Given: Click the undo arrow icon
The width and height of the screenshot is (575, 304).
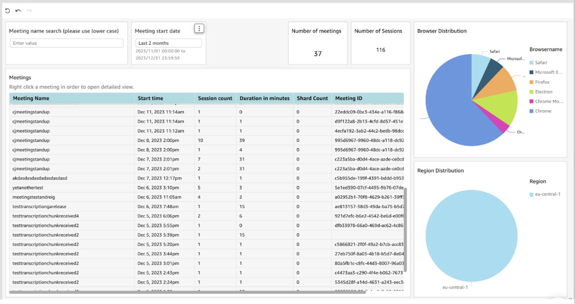Looking at the screenshot, I should pos(18,11).
